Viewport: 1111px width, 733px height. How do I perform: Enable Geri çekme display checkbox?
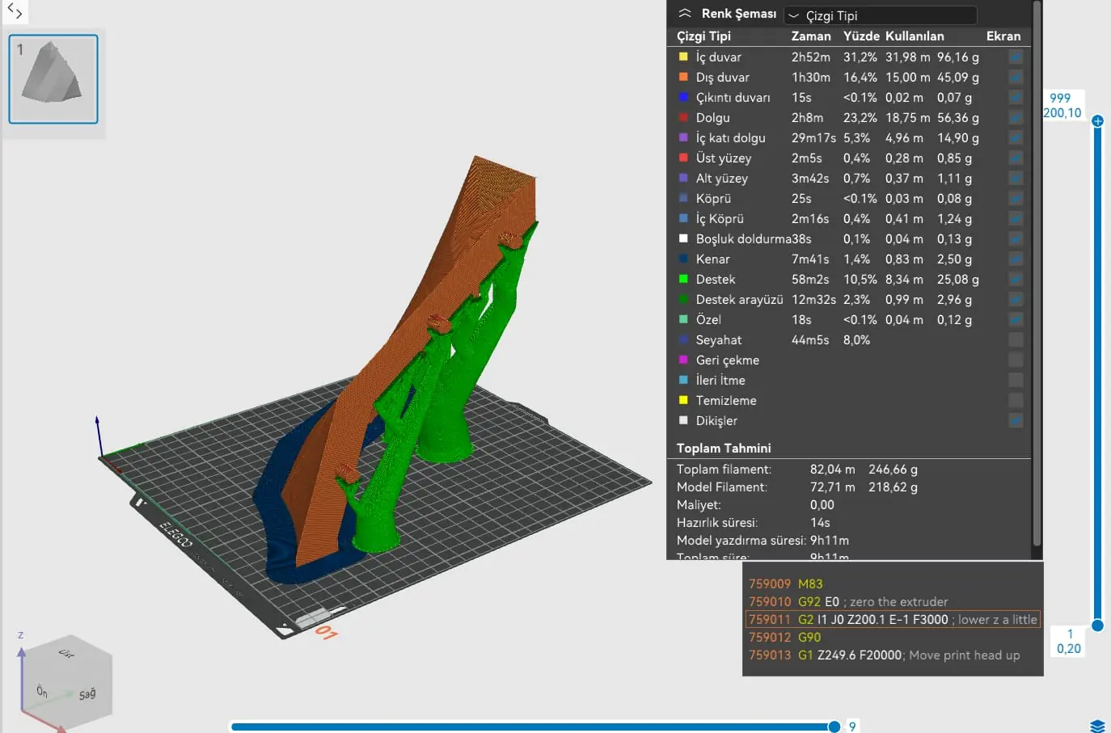[x=1016, y=360]
